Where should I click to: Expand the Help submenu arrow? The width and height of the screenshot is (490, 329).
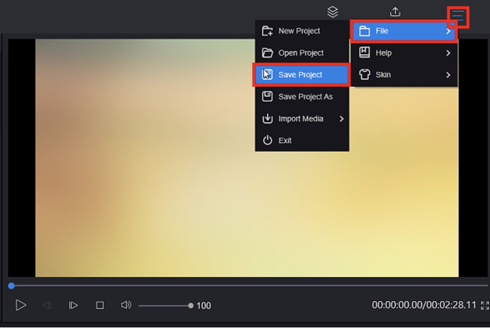coord(448,53)
